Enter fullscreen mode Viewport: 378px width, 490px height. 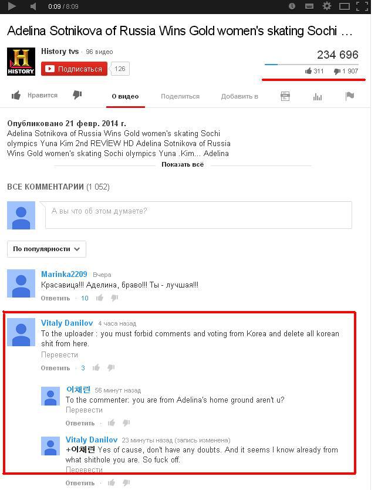[362, 6]
